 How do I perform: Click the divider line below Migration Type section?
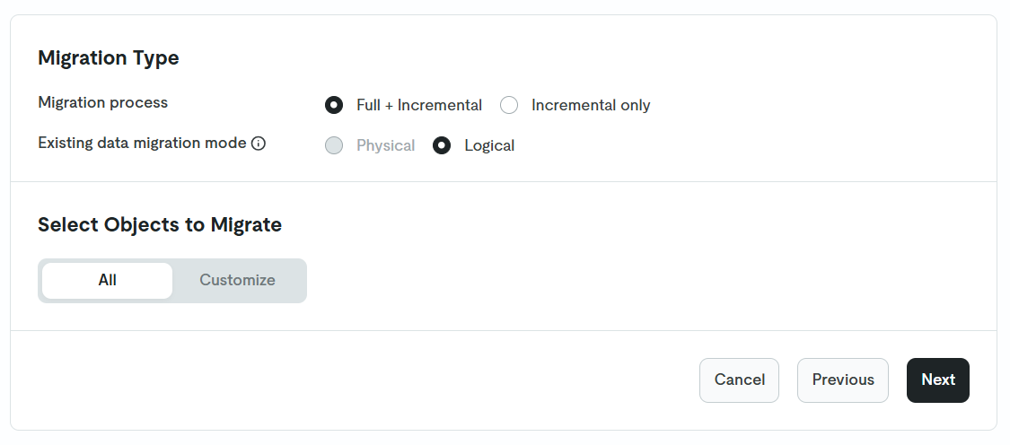[504, 181]
